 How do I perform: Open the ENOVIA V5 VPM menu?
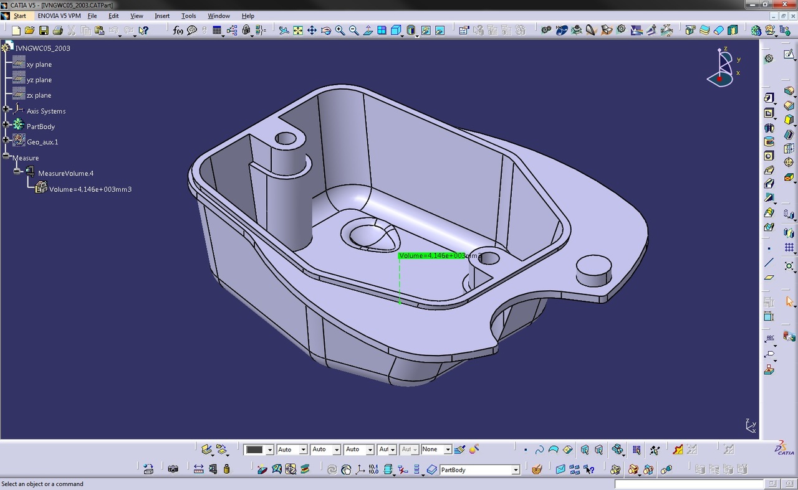pyautogui.click(x=59, y=16)
